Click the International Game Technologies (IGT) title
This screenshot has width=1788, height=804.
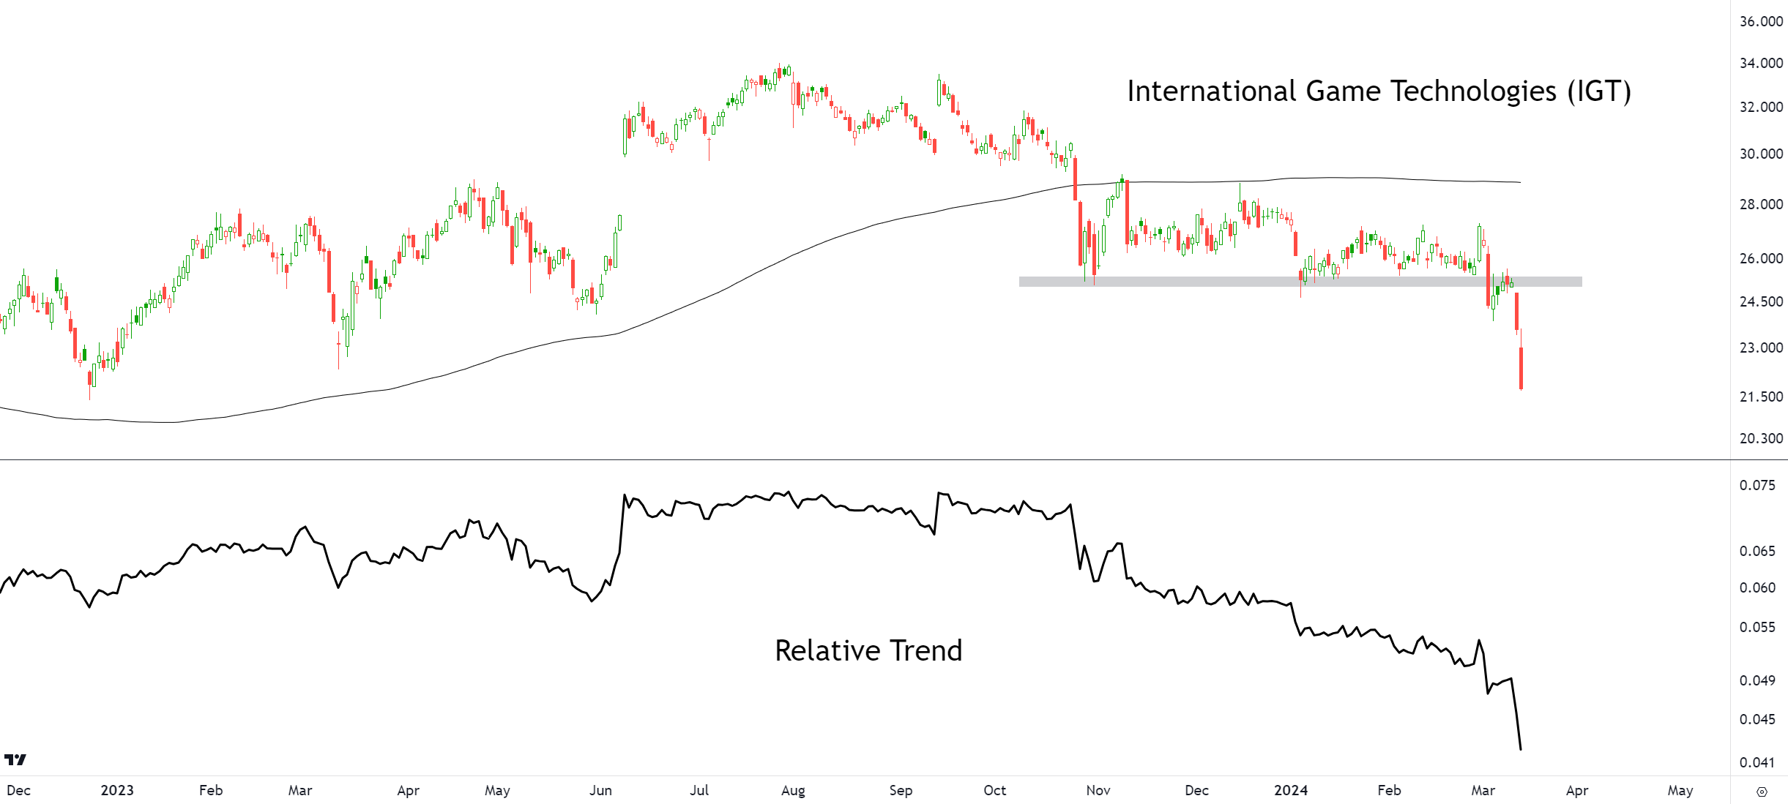[x=1379, y=91]
